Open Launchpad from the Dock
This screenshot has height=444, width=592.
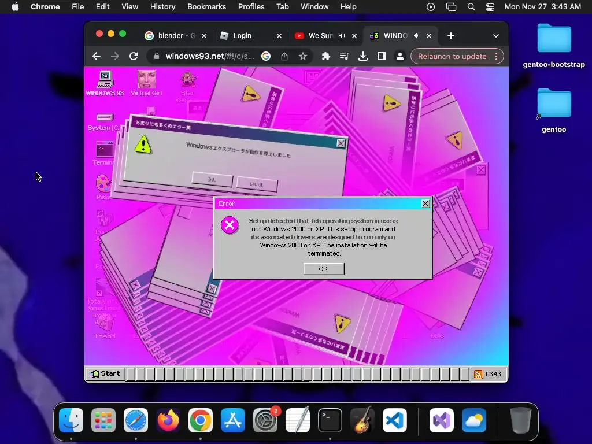click(x=103, y=420)
